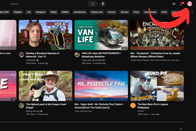Close the bottom section with X
The width and height of the screenshot is (196, 131).
pyautogui.click(x=181, y=129)
